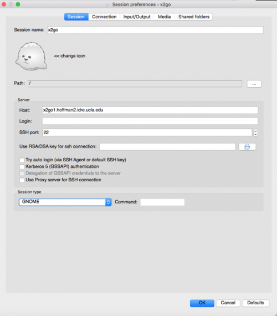
Task: Open the GNOME session type dropdown
Action: click(x=65, y=202)
